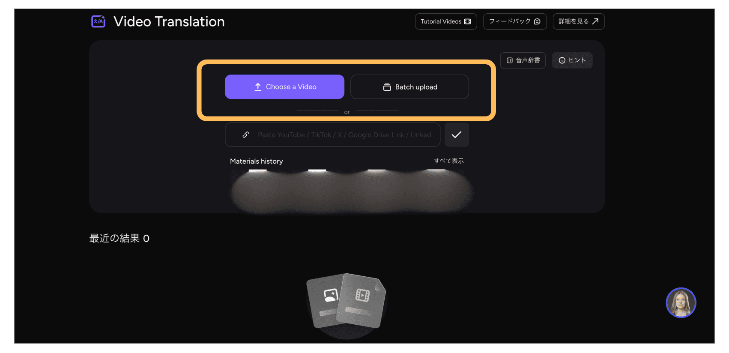The image size is (729, 353).
Task: Click the Choose a Video upload button
Action: 284,87
